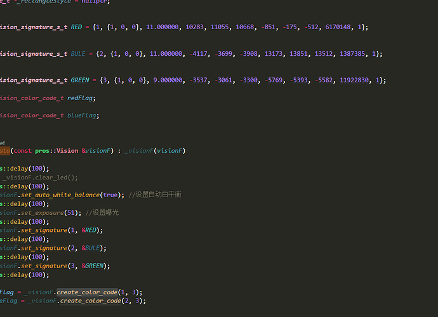The height and width of the screenshot is (317, 438).
Task: Select the value -3061
Action: (x=223, y=81)
